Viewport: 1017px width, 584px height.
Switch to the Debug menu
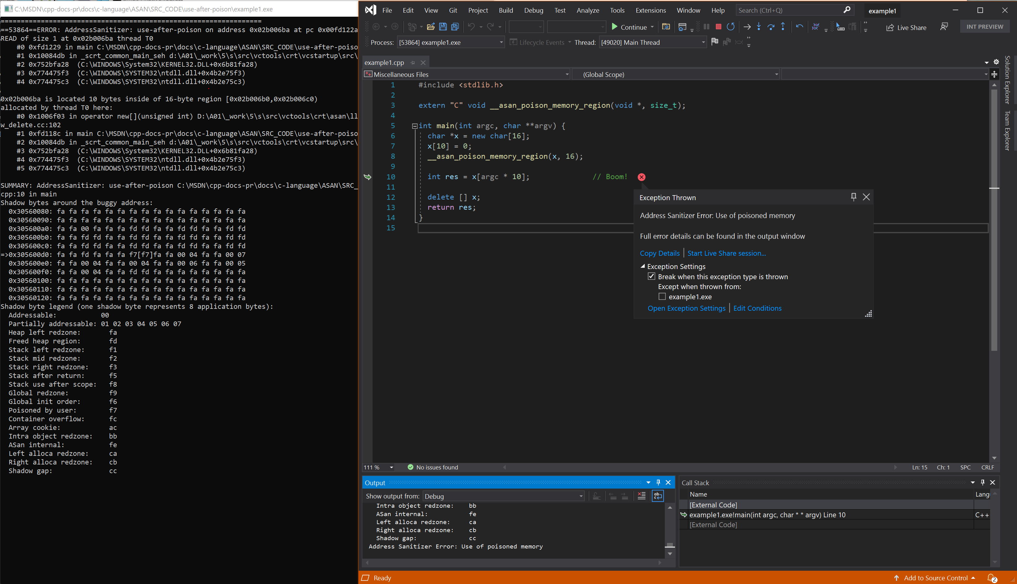tap(534, 10)
